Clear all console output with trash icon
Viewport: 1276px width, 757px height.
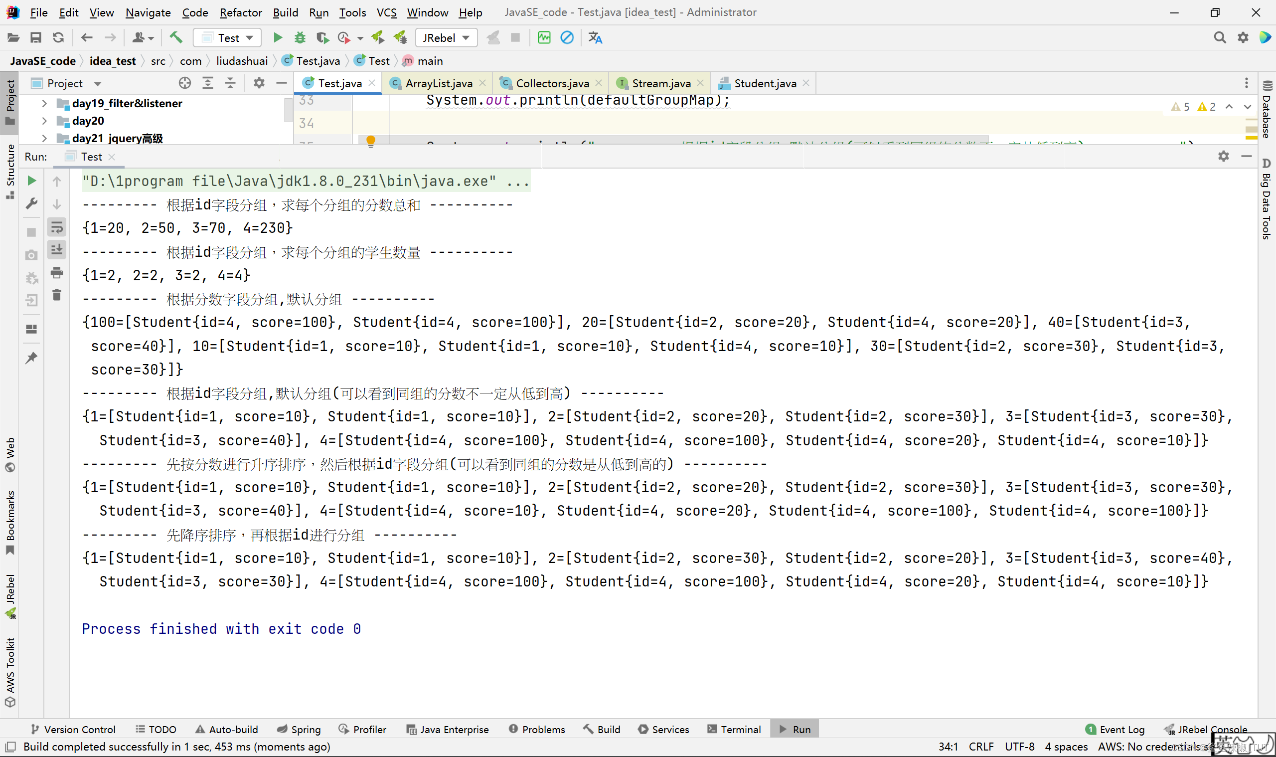57,295
